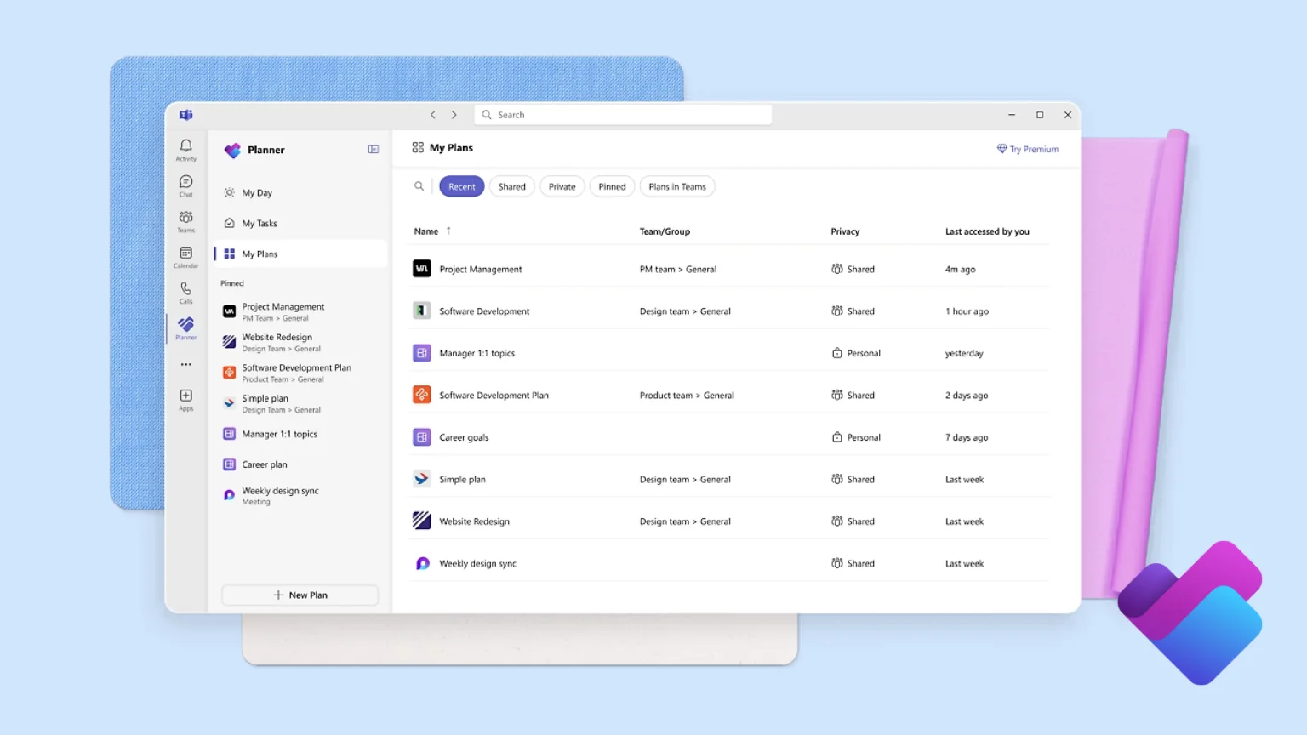Click the Planner logo in sidebar header
The image size is (1307, 735).
(x=232, y=150)
